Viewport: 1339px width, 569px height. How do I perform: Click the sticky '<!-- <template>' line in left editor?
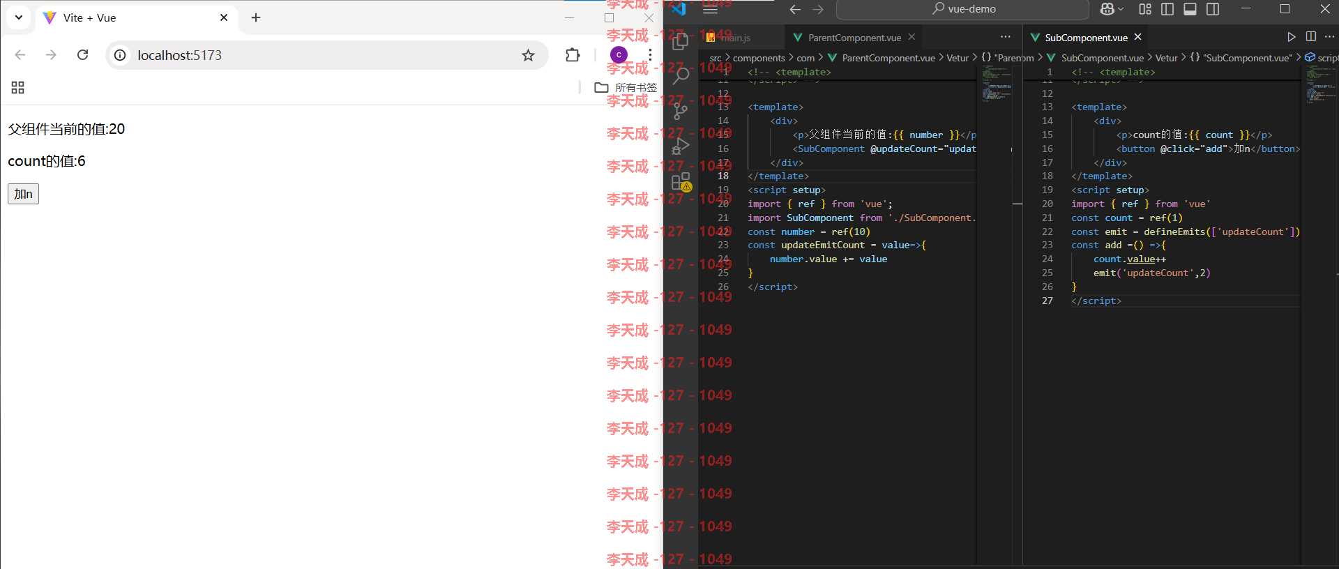point(789,72)
